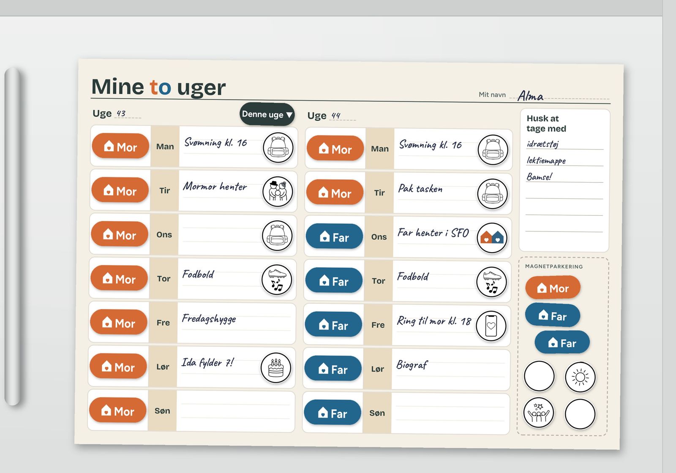Click the Mor magnet on Uge 43 Søn
Image resolution: width=676 pixels, height=473 pixels.
117,411
